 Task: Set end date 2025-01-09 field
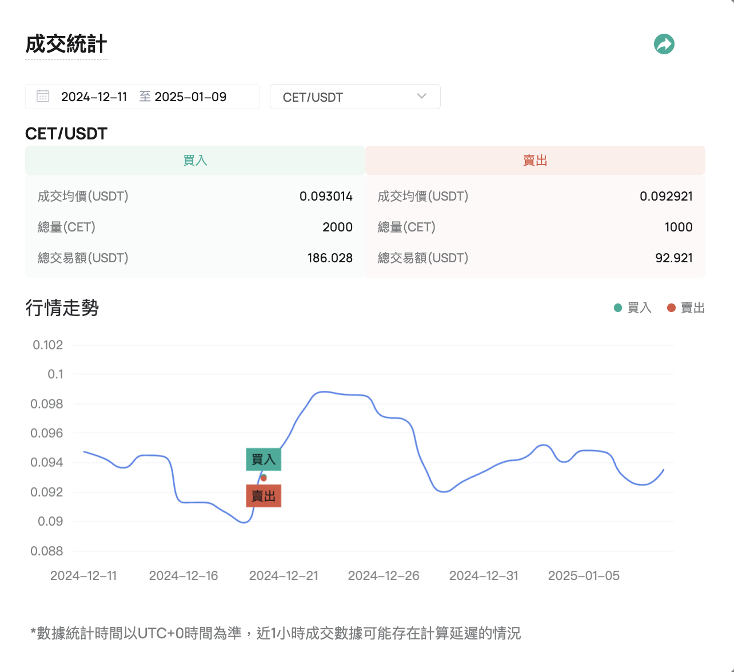[x=190, y=97]
